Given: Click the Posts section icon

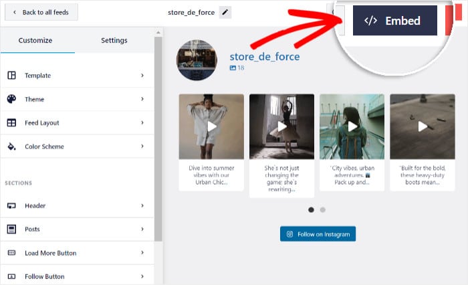Looking at the screenshot, I should (11, 229).
